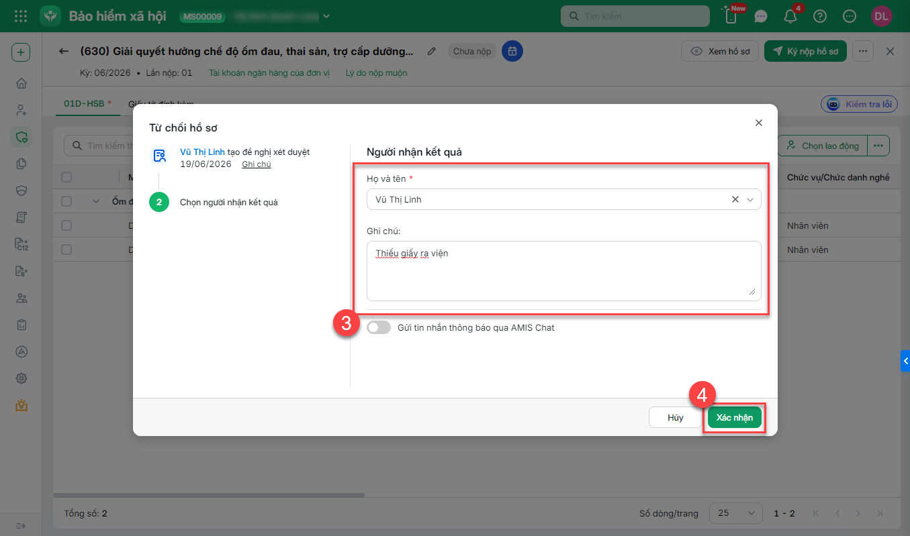Click Chọn lao động button
This screenshot has height=536, width=910.
point(823,146)
